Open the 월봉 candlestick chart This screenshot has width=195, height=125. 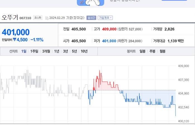coord(162,51)
